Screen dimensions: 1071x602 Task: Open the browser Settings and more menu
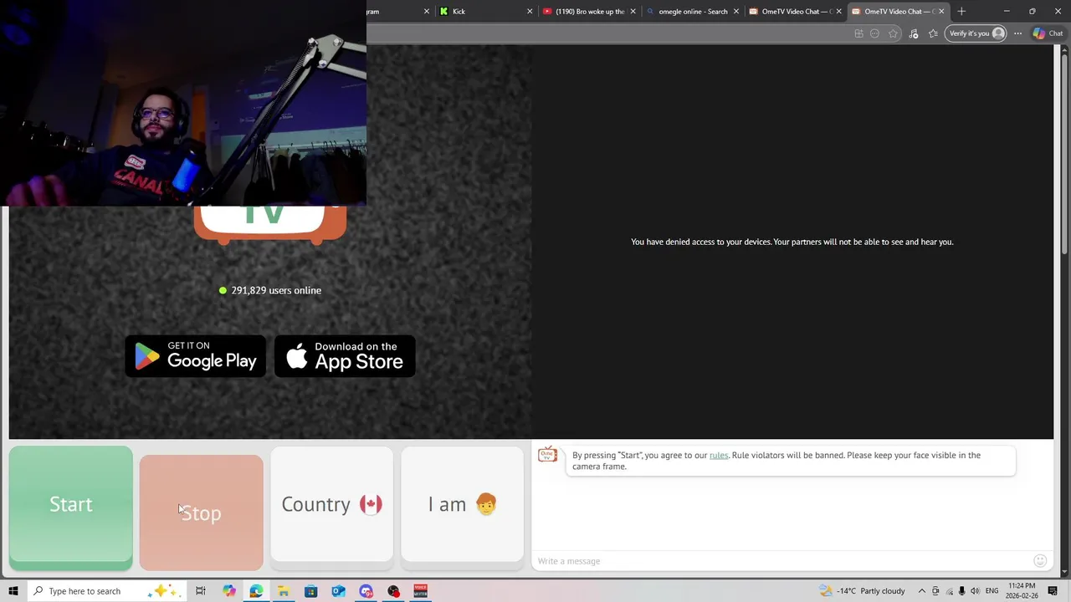click(1017, 33)
